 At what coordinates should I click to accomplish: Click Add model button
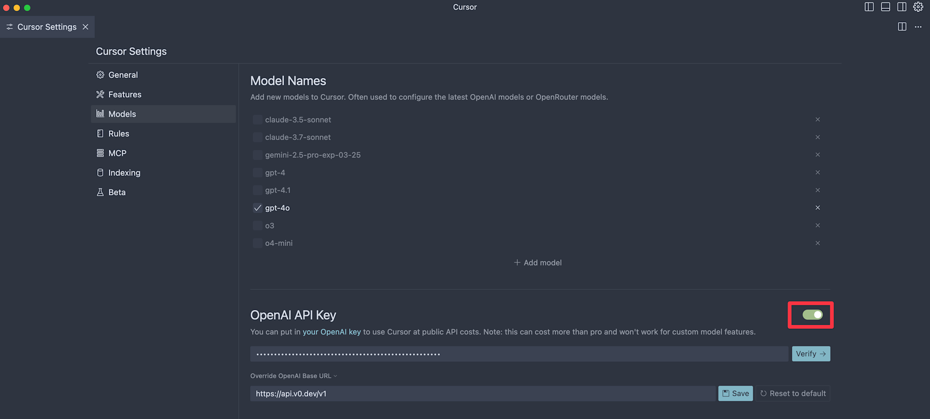(538, 263)
